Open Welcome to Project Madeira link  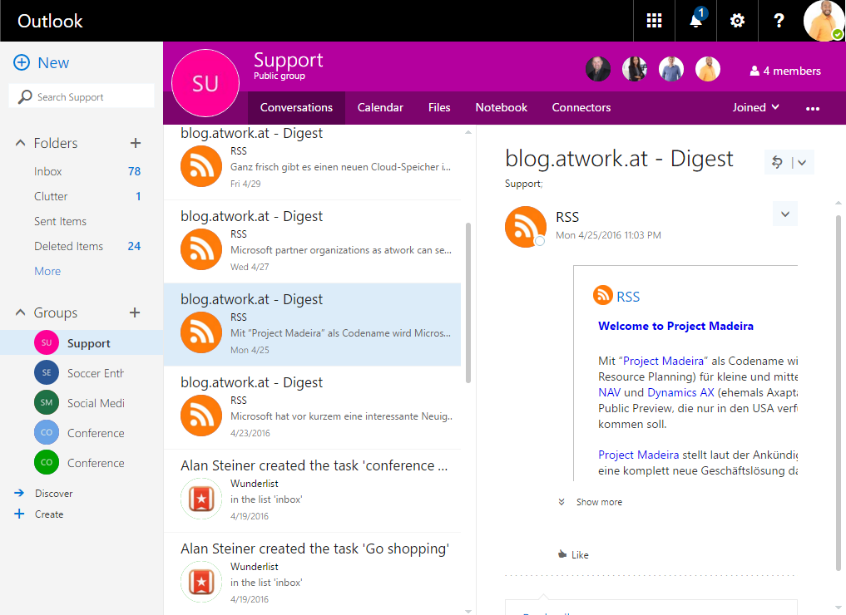[675, 326]
